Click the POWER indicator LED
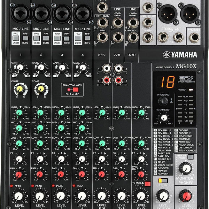This screenshot has width=209, height=209. point(191,90)
